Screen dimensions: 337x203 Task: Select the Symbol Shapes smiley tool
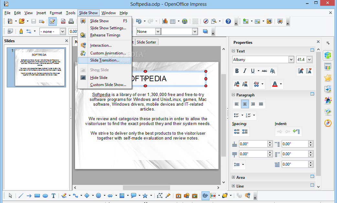click(x=98, y=196)
